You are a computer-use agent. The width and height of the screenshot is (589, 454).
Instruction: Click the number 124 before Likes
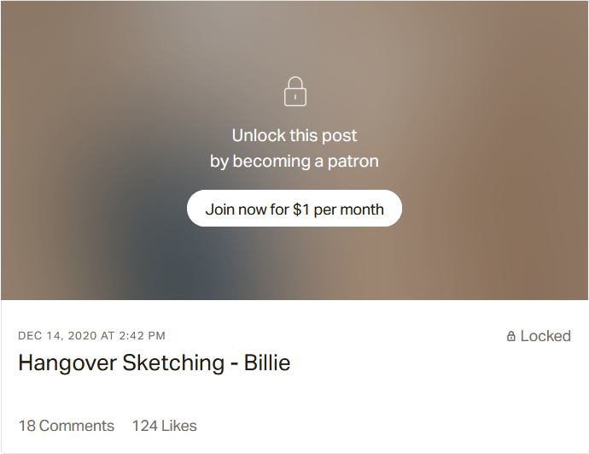144,426
